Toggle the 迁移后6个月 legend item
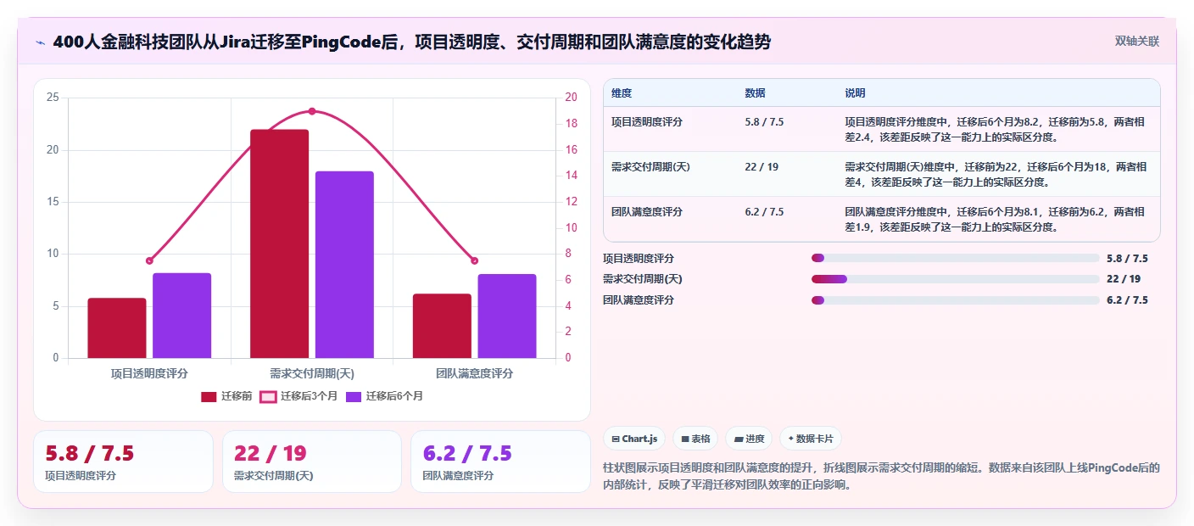The width and height of the screenshot is (1194, 526). pyautogui.click(x=384, y=396)
